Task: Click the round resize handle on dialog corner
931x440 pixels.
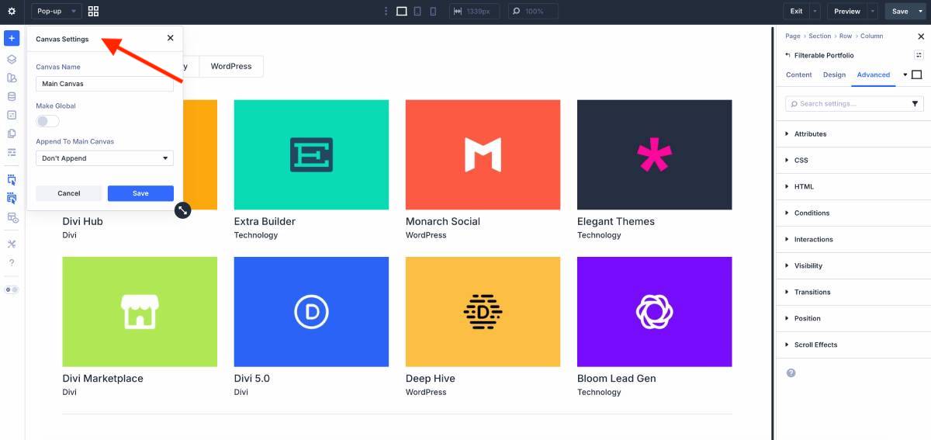Action: [182, 210]
